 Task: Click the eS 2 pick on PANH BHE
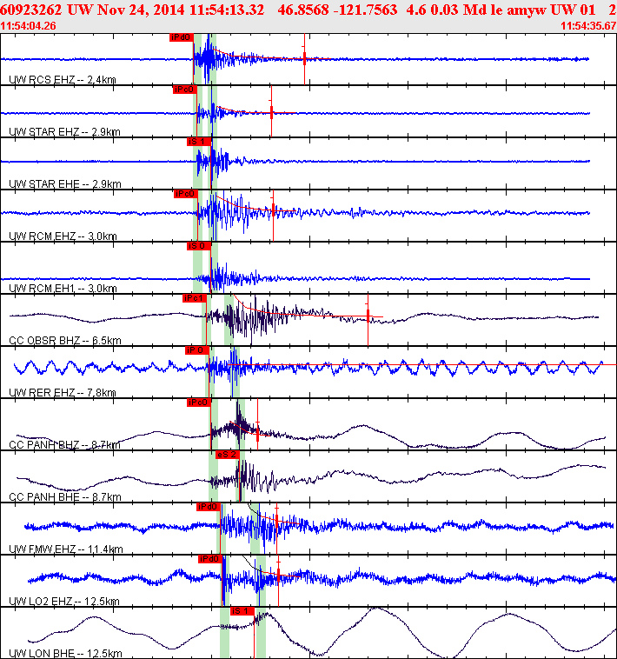click(227, 455)
